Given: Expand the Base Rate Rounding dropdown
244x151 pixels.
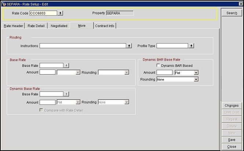Looking at the screenshot, I should (127, 72).
